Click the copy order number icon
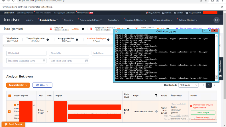226x127 pixels. point(34,105)
